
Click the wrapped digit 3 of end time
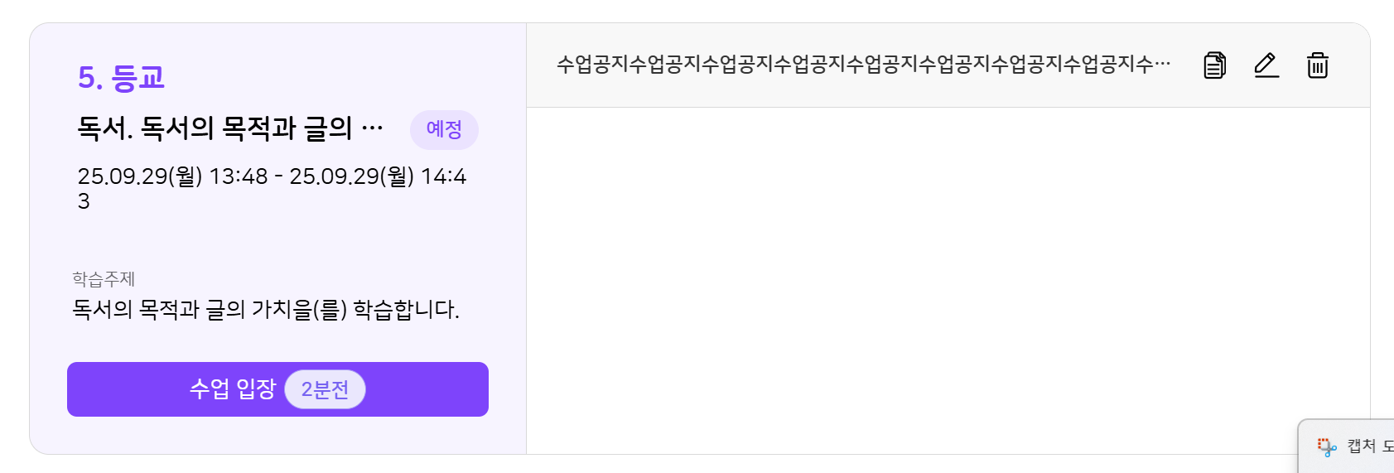coord(84,201)
